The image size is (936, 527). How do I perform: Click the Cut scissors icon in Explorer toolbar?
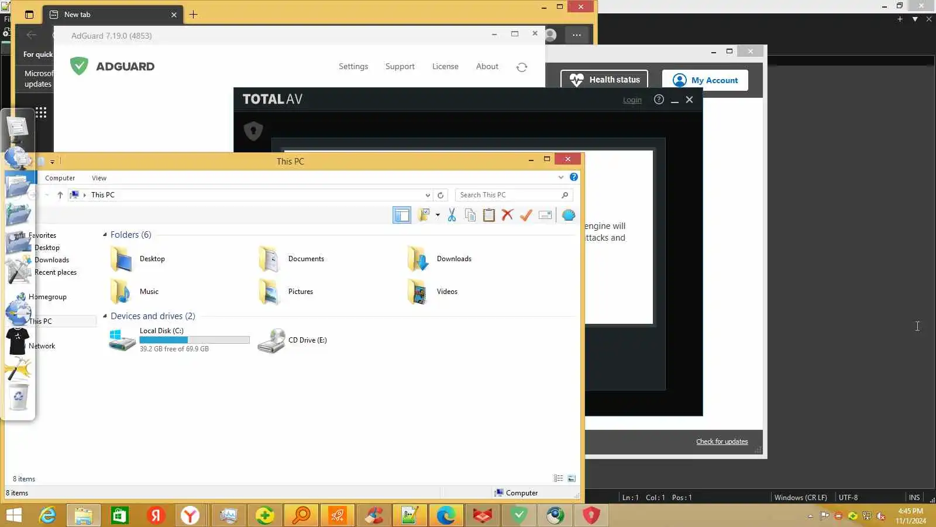pos(452,215)
